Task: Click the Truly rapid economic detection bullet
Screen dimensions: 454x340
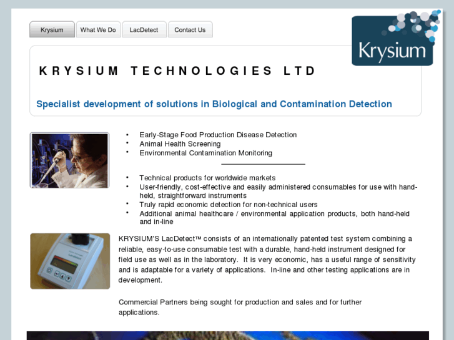Action: pyautogui.click(x=229, y=205)
